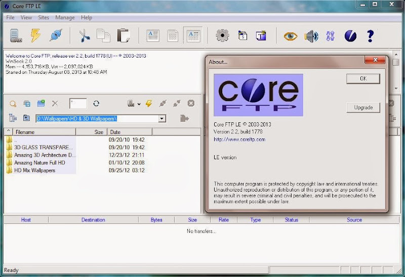This screenshot has height=277, width=405.
Task: Click the directory tree icon
Action: (x=13, y=118)
